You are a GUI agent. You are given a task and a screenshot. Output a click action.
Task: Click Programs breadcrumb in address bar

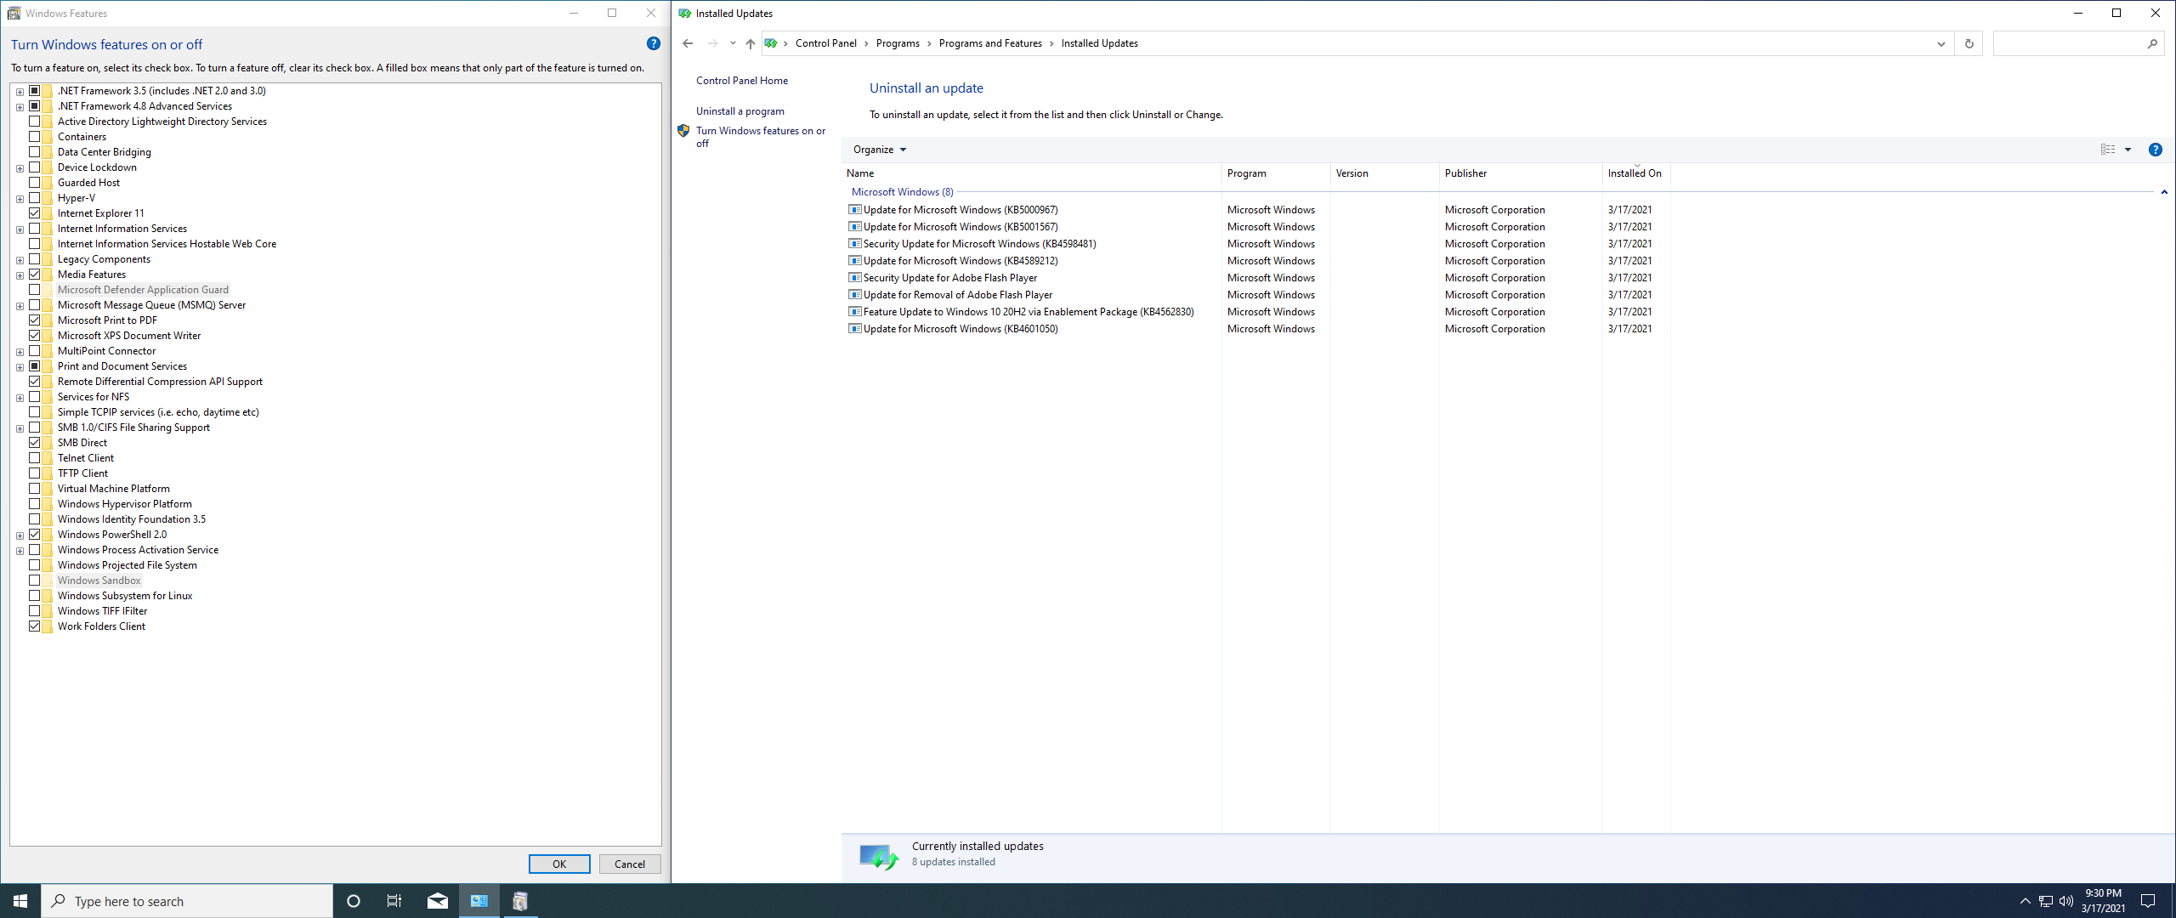point(898,43)
